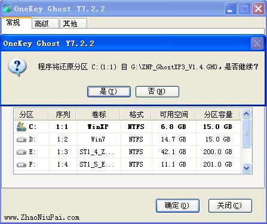Click the 是(Y) button to confirm restore

[109, 91]
